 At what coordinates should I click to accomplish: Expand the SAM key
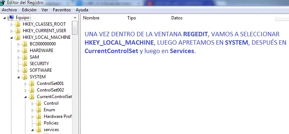18,57
